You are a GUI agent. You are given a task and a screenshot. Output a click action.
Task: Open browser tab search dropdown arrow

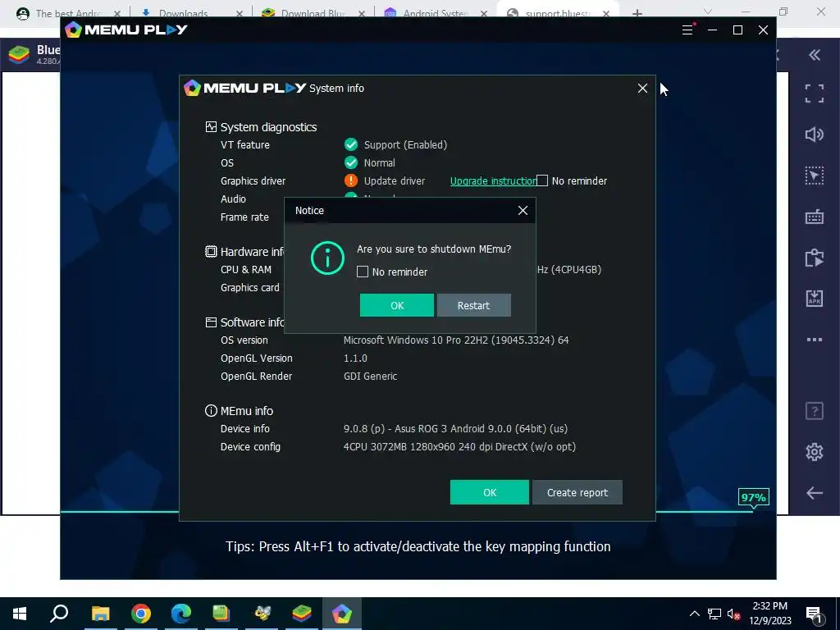pos(708,11)
